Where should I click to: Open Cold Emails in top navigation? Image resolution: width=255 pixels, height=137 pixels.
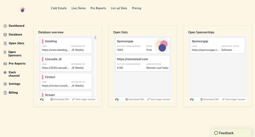click(x=59, y=8)
